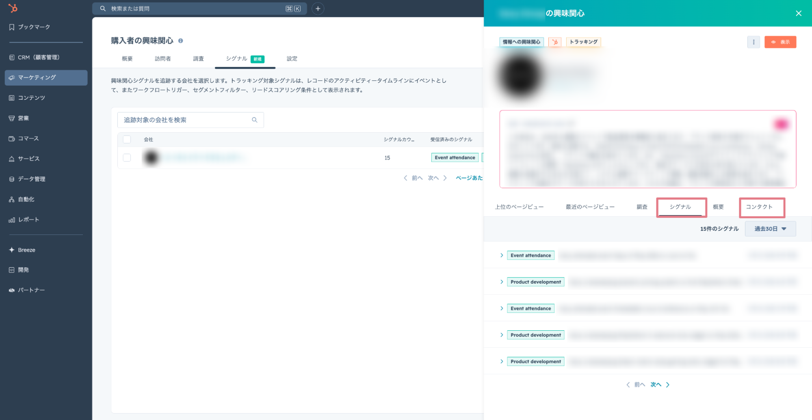Click the plus quick-create button
Viewport: 812px width, 420px height.
tap(318, 9)
